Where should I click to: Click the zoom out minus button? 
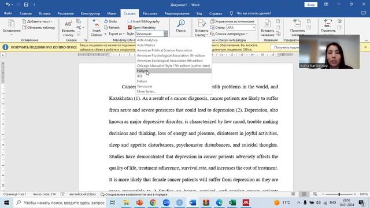323,194
